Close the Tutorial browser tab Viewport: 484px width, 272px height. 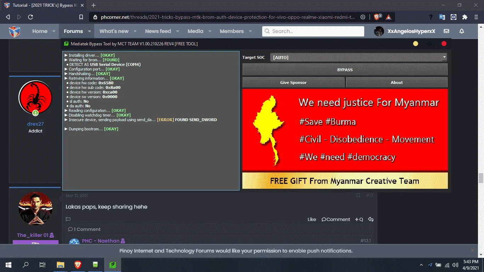pyautogui.click(x=82, y=5)
